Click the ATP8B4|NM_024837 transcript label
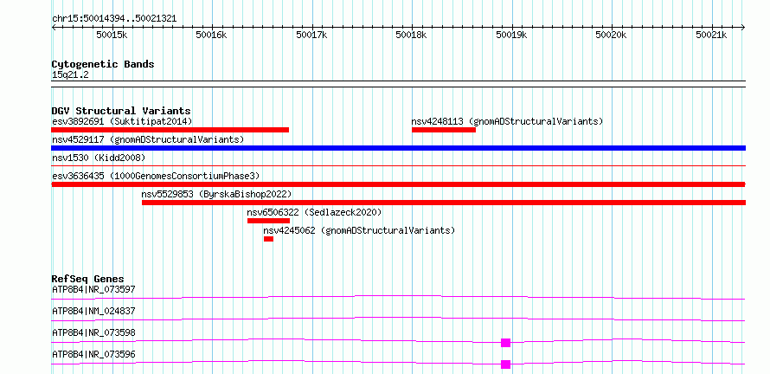770x374 pixels. [93, 311]
